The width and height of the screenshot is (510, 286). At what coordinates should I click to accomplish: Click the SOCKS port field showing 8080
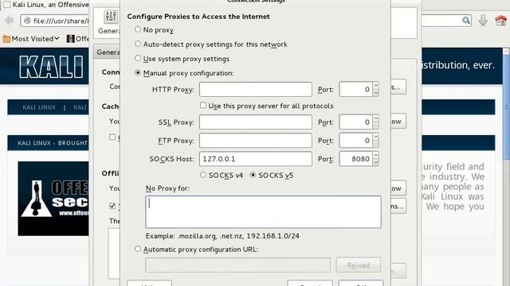[356, 159]
